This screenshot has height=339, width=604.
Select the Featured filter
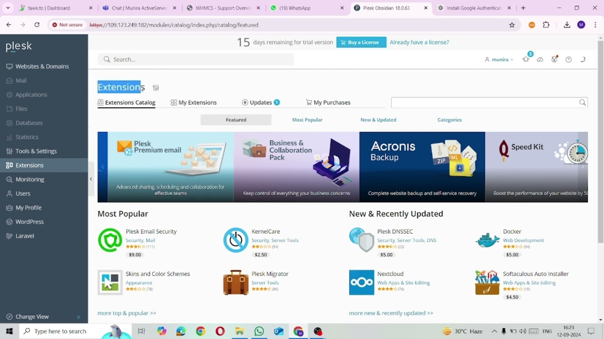[236, 120]
